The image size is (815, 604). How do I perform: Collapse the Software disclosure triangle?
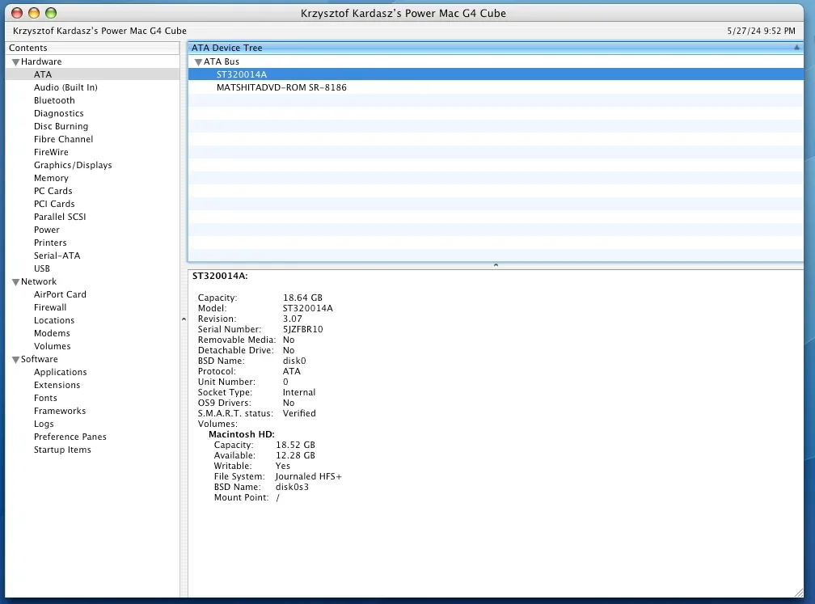[15, 360]
